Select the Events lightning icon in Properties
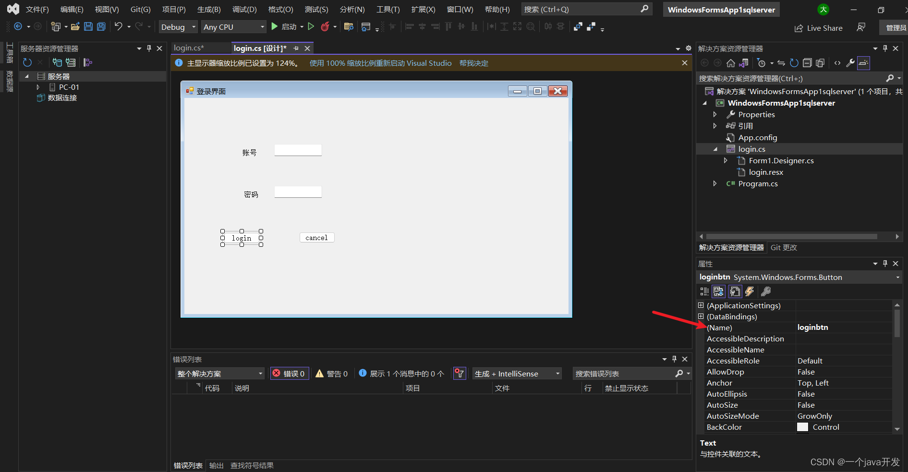The image size is (908, 472). (x=750, y=291)
